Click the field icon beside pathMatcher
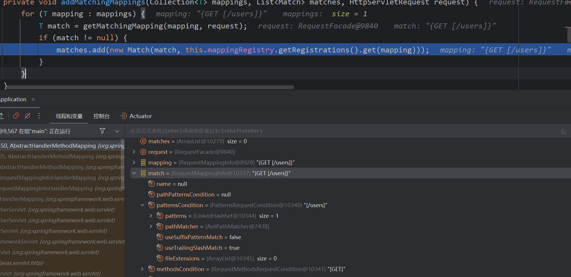Image resolution: width=571 pixels, height=277 pixels. [160, 226]
